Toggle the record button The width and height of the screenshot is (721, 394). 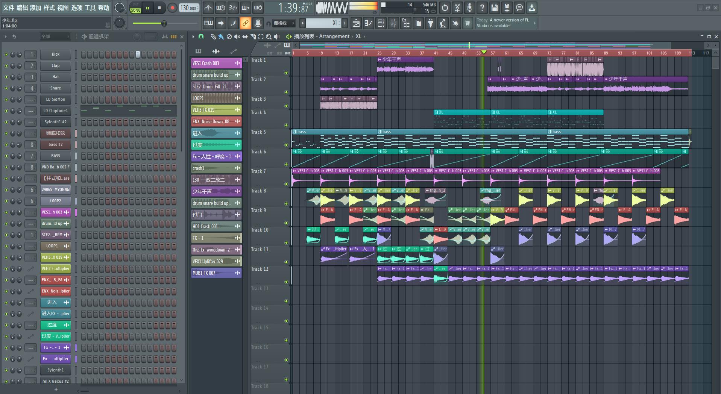click(172, 8)
